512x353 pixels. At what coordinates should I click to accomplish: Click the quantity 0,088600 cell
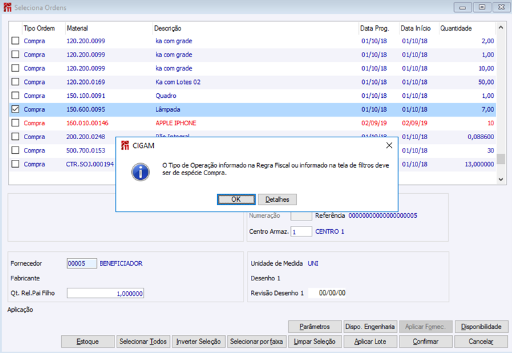tap(481, 137)
